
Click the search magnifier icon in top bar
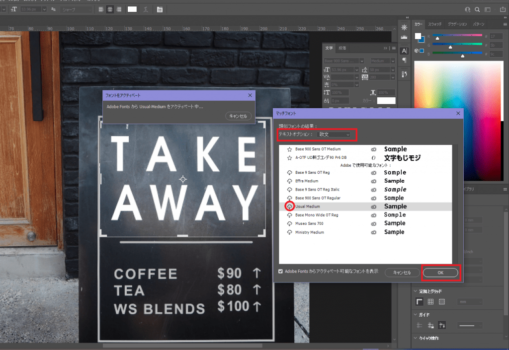[x=477, y=9]
